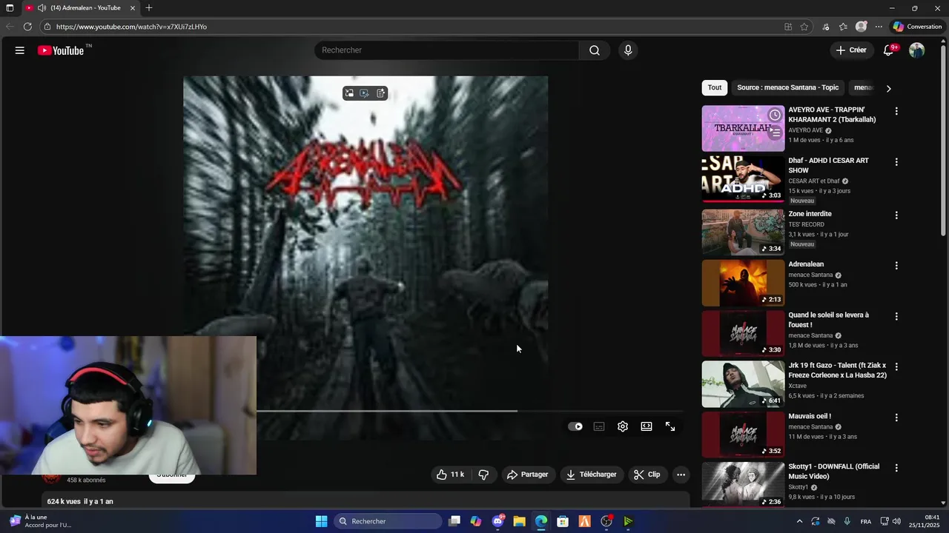
Task: Click the third overlay icon atop the video
Action: [380, 93]
